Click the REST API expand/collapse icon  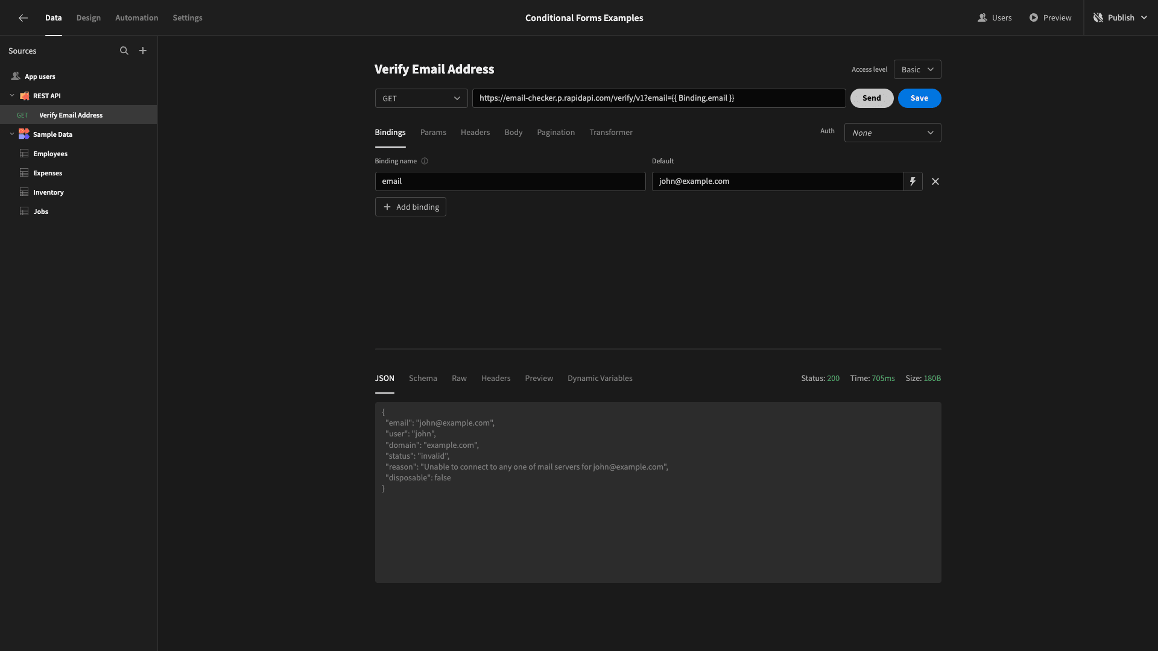point(12,95)
